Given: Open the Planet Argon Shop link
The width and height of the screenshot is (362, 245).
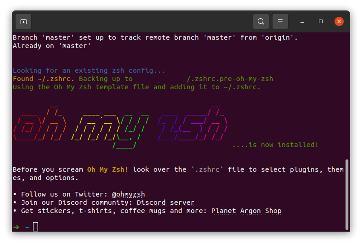Looking at the screenshot, I should (246, 211).
